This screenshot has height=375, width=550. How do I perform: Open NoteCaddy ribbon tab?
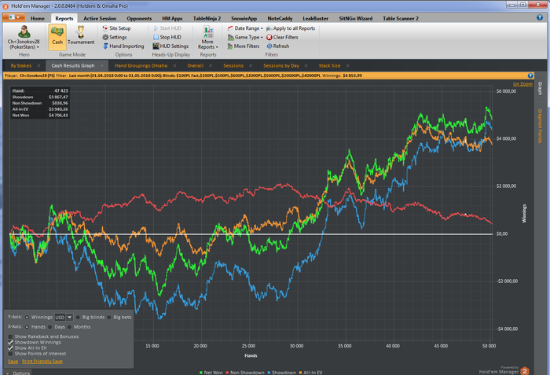(x=280, y=19)
